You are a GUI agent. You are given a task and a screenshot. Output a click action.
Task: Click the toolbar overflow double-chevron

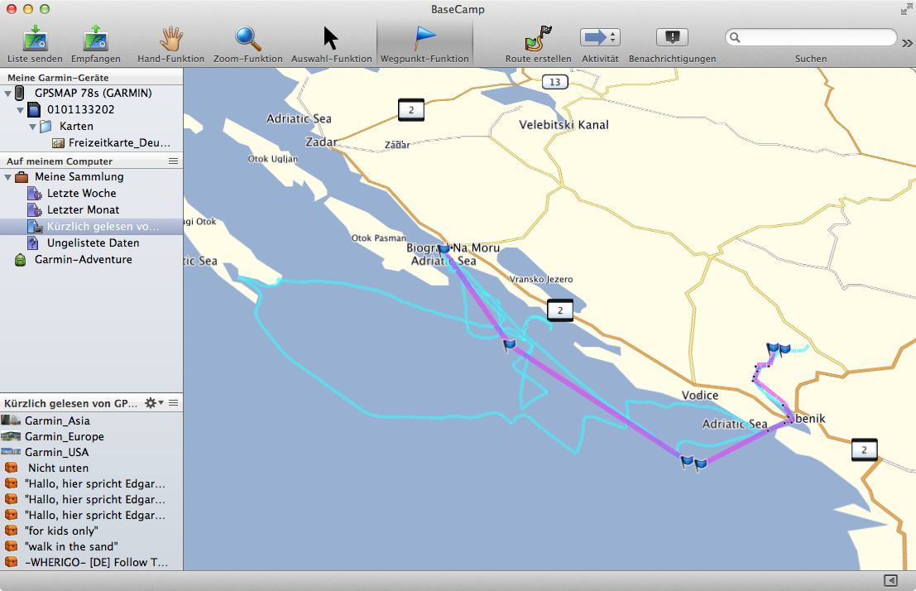pos(907,42)
